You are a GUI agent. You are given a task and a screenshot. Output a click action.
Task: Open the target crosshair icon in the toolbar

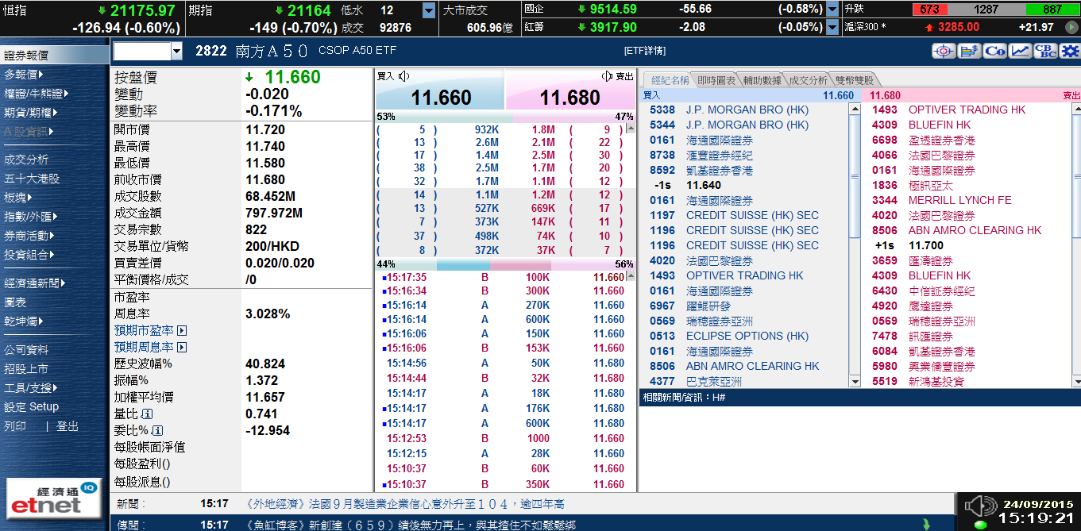pos(944,51)
